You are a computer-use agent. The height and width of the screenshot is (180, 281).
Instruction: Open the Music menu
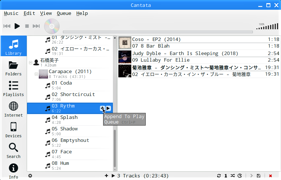click(11, 13)
